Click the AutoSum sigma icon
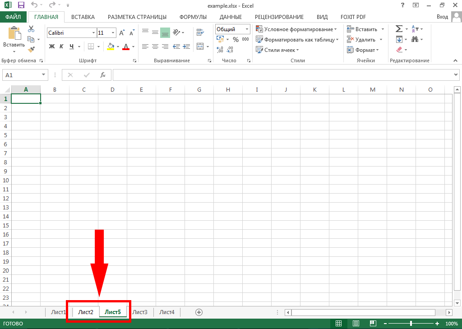This screenshot has width=462, height=329. (x=398, y=29)
